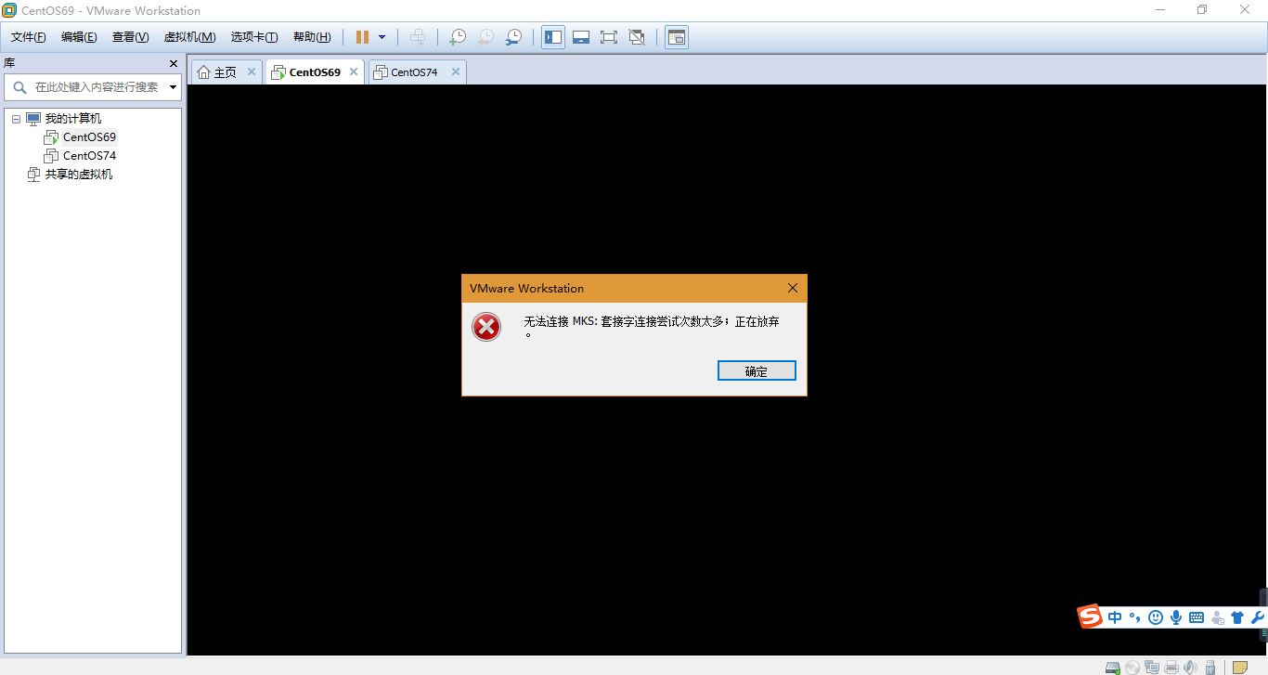Image resolution: width=1268 pixels, height=675 pixels.
Task: Open the power options dropdown arrow
Action: (x=382, y=37)
